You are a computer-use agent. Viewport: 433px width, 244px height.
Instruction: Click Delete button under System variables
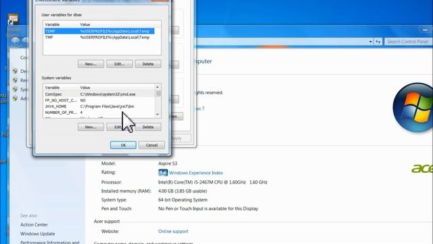tap(148, 127)
